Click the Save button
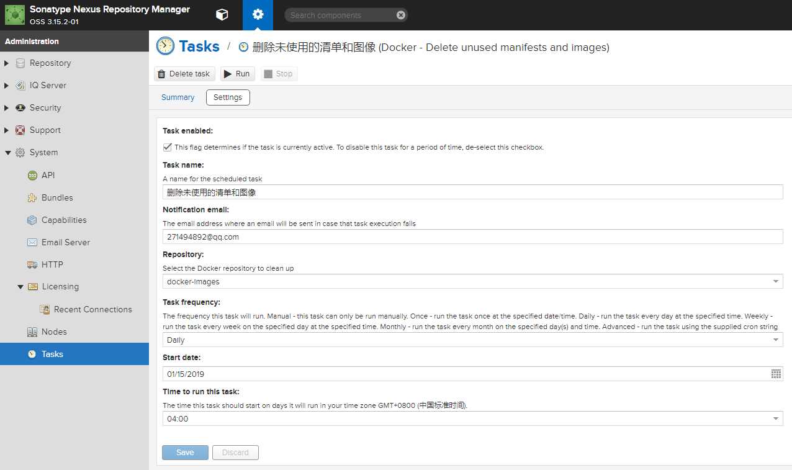Image resolution: width=792 pixels, height=470 pixels. 185,453
